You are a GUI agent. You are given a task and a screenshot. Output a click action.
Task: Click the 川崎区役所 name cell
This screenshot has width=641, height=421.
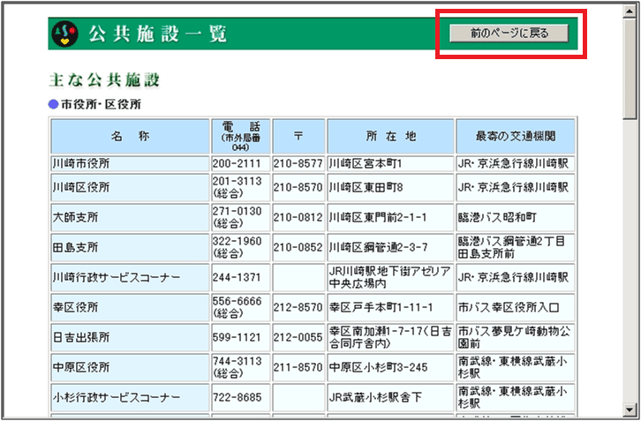tap(81, 187)
